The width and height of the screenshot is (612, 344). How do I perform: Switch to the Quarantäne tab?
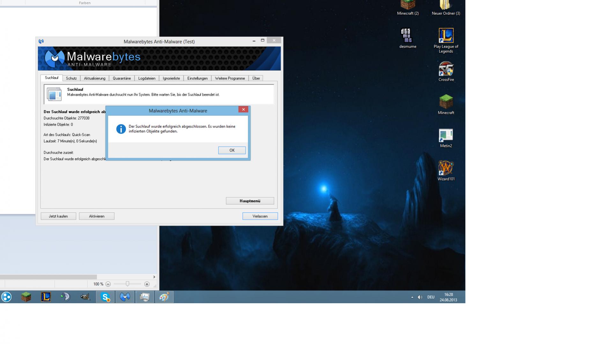pos(122,78)
